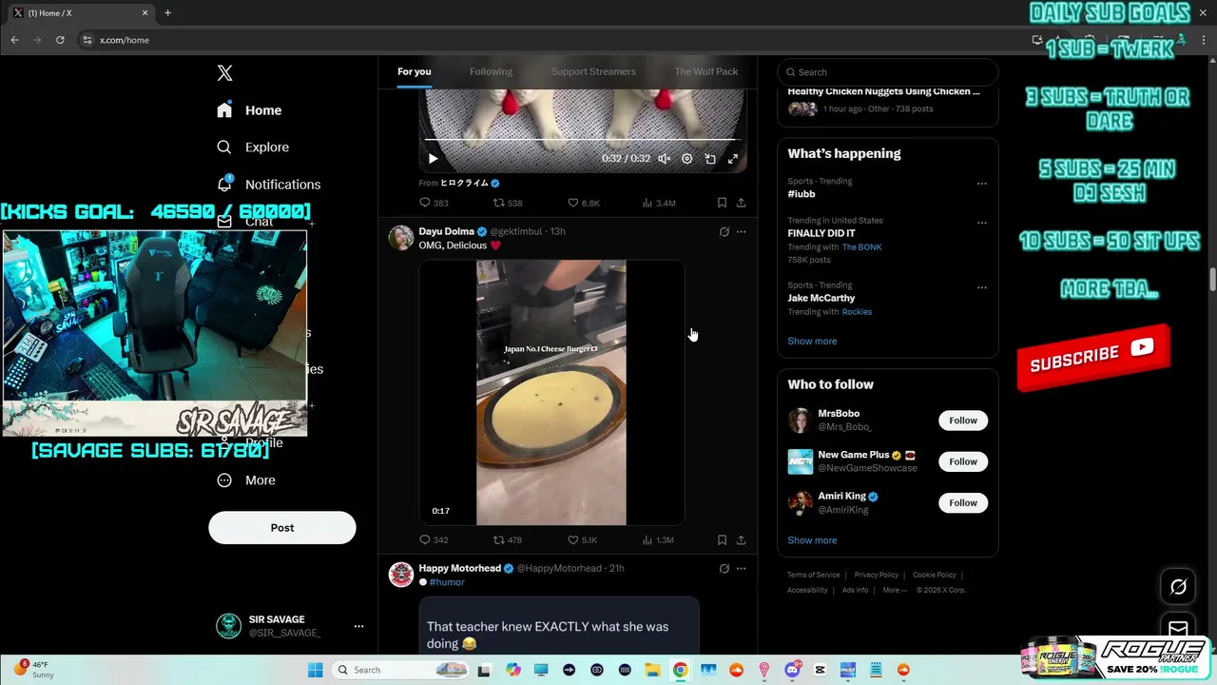Click the X search field

888,72
